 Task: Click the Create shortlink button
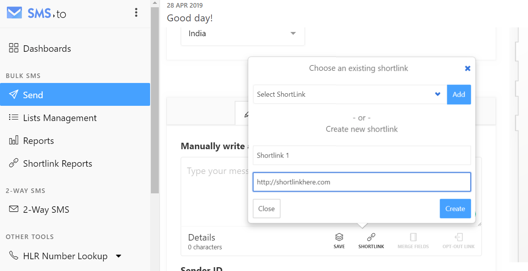pyautogui.click(x=455, y=209)
